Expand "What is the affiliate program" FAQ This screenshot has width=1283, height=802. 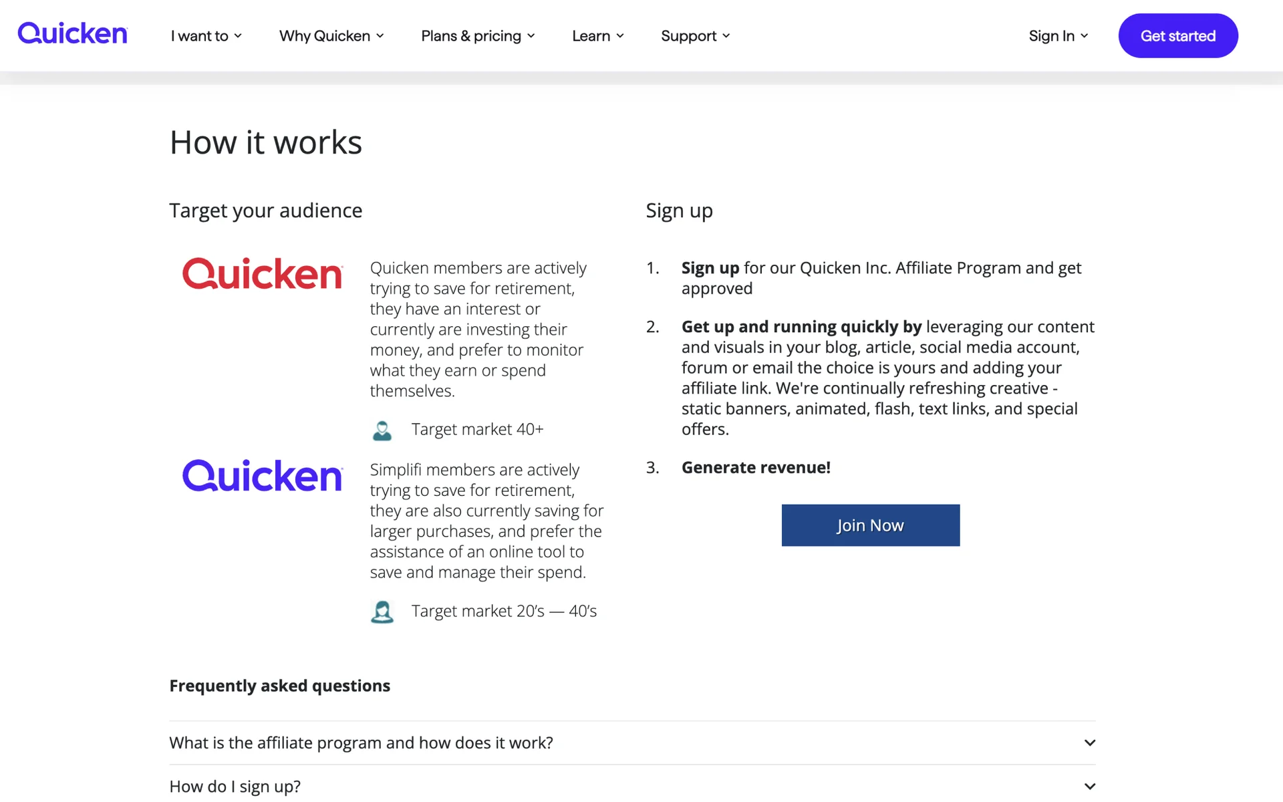tap(361, 743)
